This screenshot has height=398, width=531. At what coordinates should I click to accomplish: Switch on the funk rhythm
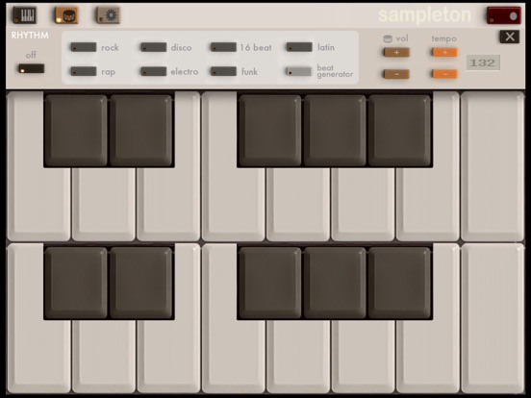pos(223,71)
